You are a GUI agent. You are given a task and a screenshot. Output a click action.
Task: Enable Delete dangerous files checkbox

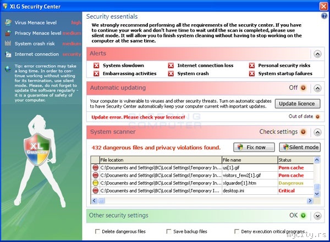(x=97, y=232)
